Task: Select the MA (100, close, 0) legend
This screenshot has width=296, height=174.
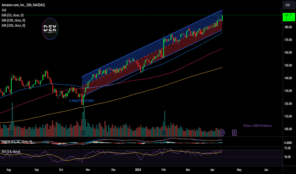Action: coord(13,20)
